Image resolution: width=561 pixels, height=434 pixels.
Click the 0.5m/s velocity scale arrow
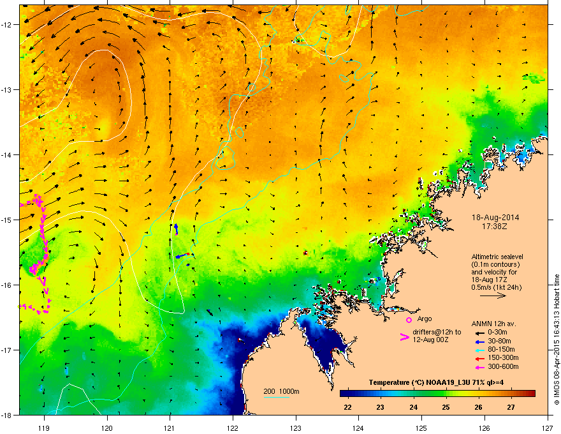493,296
